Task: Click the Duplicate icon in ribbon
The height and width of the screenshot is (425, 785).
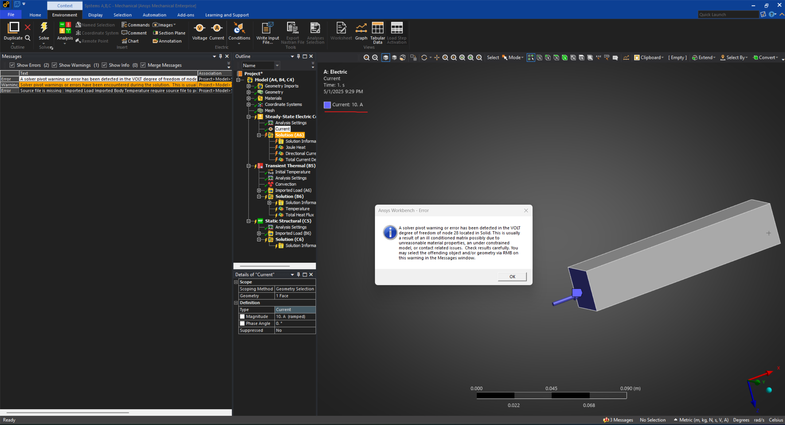Action: click(13, 28)
